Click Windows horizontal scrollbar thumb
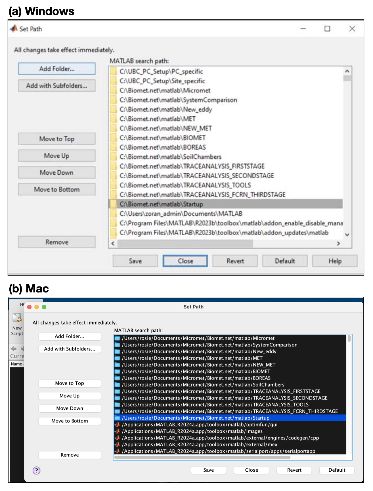The width and height of the screenshot is (373, 491). tap(185, 244)
